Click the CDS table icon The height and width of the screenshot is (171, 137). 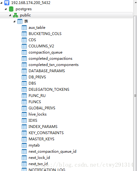24,40
